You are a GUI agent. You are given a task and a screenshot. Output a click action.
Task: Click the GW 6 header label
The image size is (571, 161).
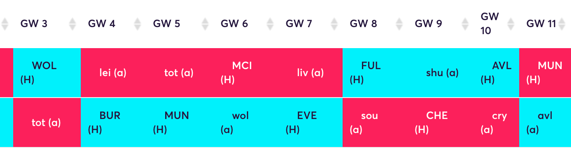tap(234, 24)
